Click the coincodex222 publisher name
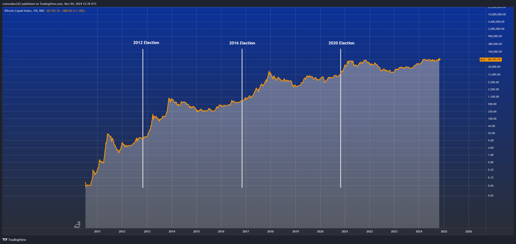The width and height of the screenshot is (516, 244). click(x=13, y=3)
